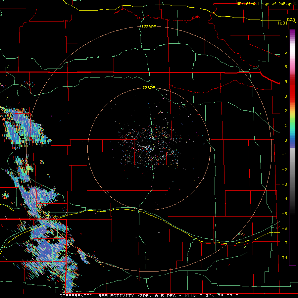The height and width of the screenshot is (298, 298).
Task: Click the -6 value on the ZDR scale
Action: tap(284, 228)
